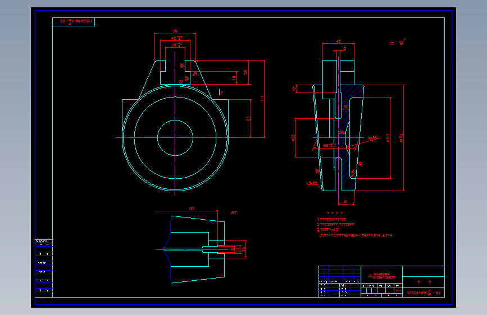Click the 19 vertical dimension label

[x=234, y=78]
